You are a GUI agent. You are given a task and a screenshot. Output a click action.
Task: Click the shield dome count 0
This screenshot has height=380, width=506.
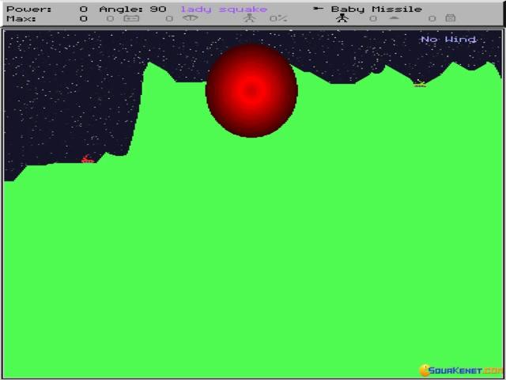pos(373,18)
